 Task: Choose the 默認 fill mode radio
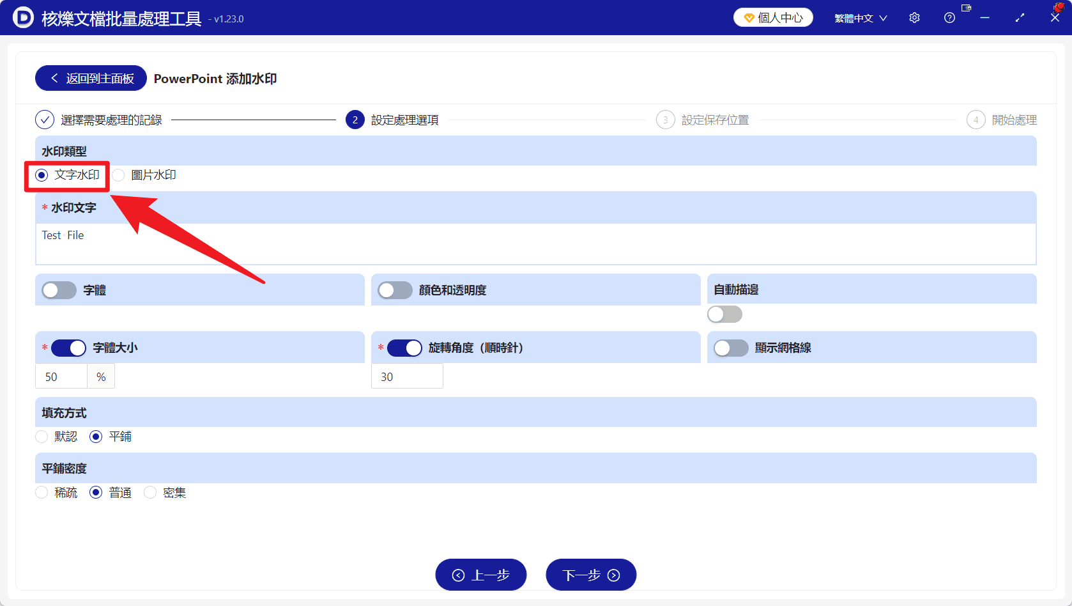(42, 437)
